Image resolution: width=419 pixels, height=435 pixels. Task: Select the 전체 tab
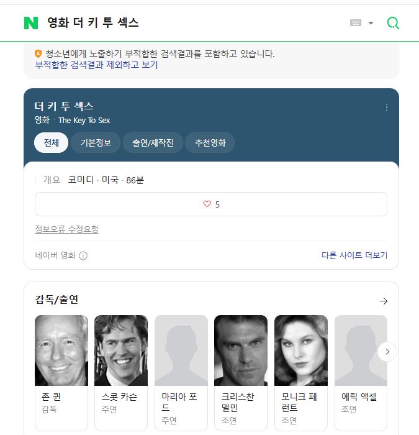pyautogui.click(x=52, y=143)
